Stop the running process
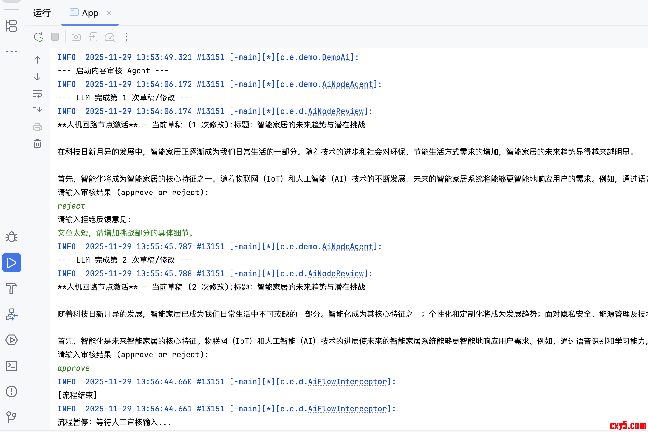 (55, 37)
